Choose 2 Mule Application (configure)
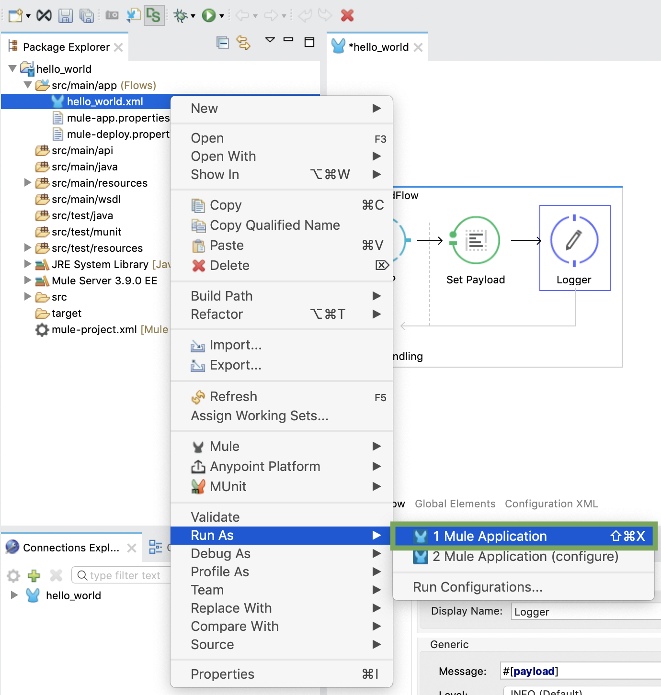 click(x=524, y=557)
